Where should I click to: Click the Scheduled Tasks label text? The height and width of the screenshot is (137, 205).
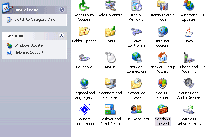(x=137, y=95)
